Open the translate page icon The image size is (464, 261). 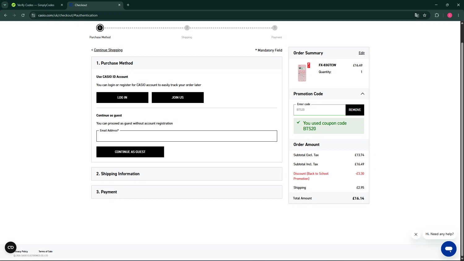pyautogui.click(x=417, y=15)
